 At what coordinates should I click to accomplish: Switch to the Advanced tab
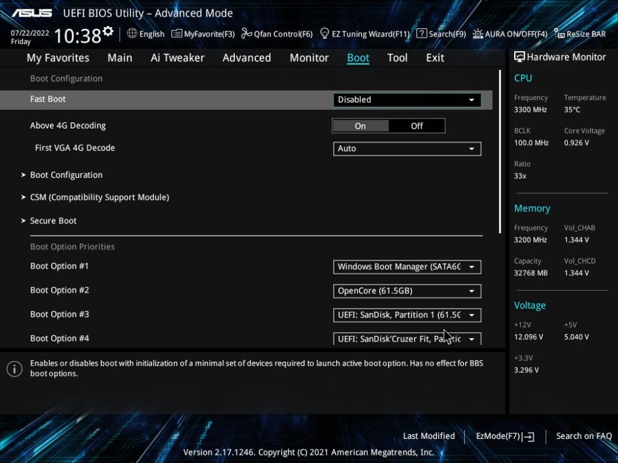[247, 58]
